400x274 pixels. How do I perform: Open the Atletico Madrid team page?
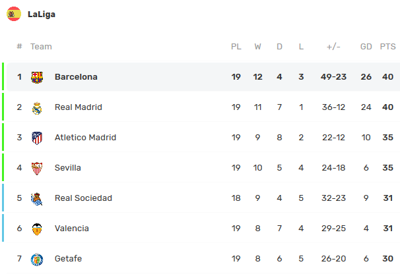85,138
